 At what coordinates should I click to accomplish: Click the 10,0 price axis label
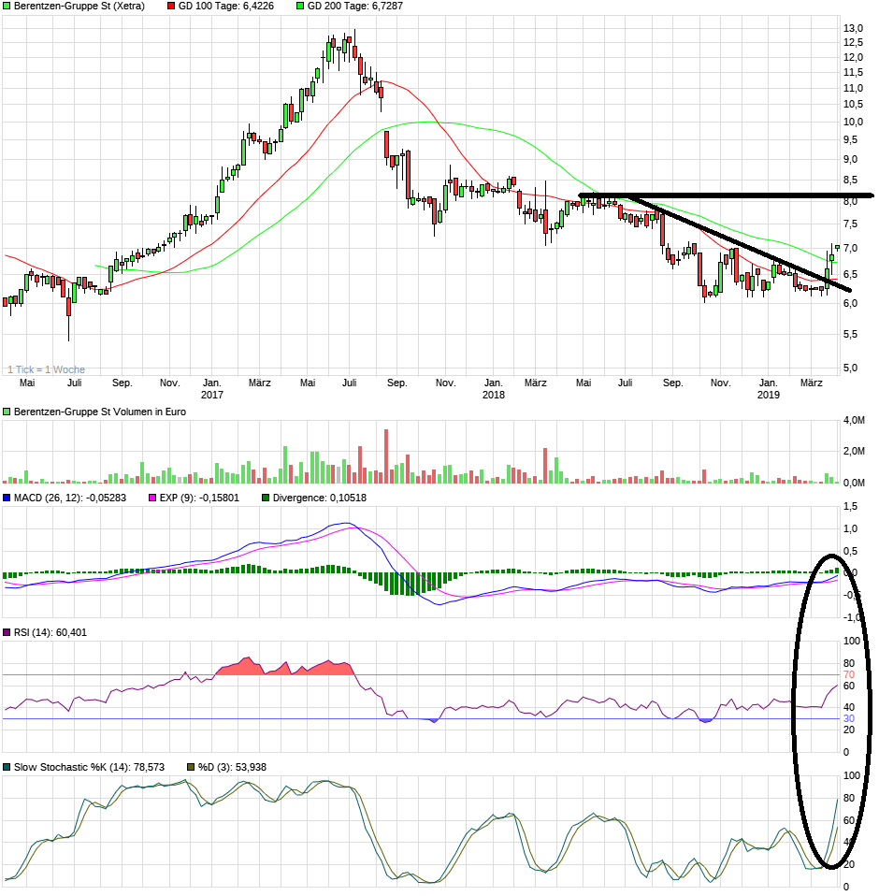tap(854, 123)
